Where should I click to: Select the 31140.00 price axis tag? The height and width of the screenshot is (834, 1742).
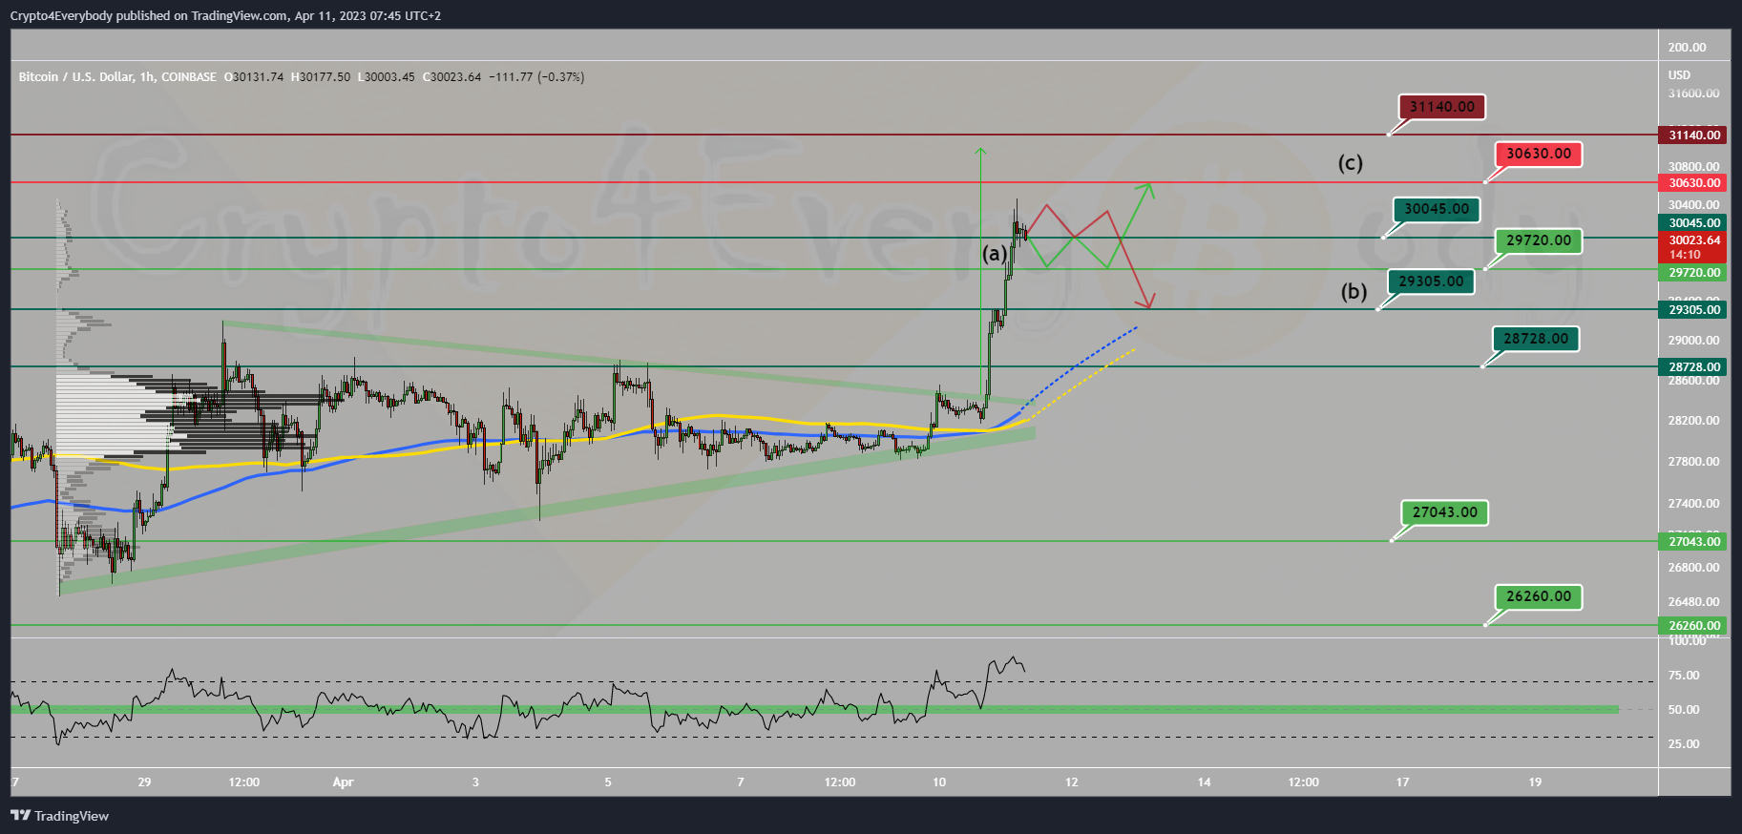[1694, 136]
